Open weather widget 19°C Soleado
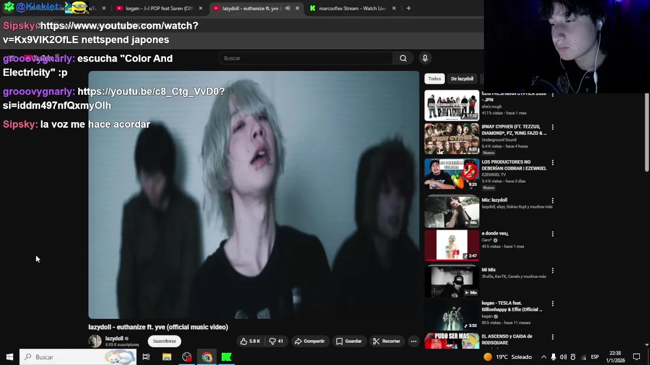Image resolution: width=650 pixels, height=365 pixels. point(507,357)
